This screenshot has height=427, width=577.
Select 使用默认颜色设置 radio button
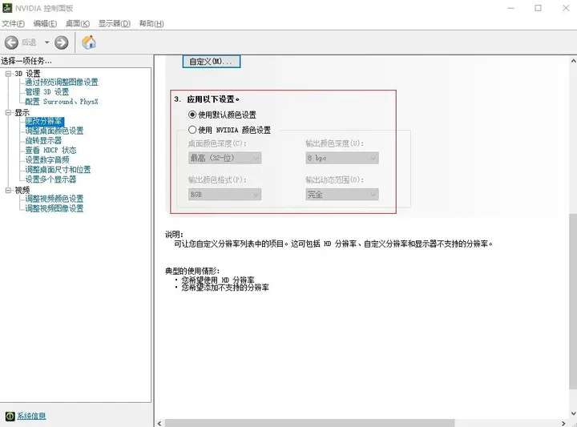pos(192,115)
